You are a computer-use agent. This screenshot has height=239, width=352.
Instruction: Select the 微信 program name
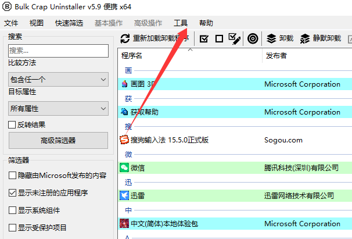pyautogui.click(x=138, y=167)
